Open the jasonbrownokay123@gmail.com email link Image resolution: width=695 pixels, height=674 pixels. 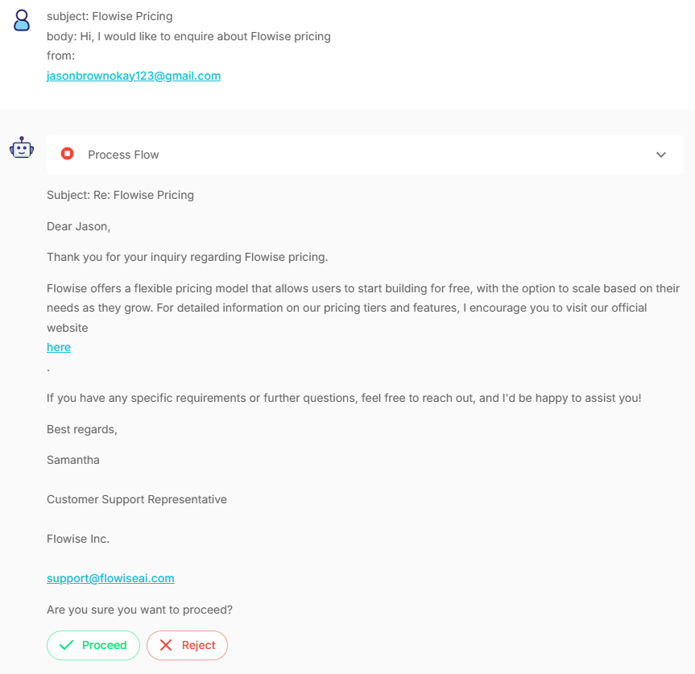[x=134, y=76]
